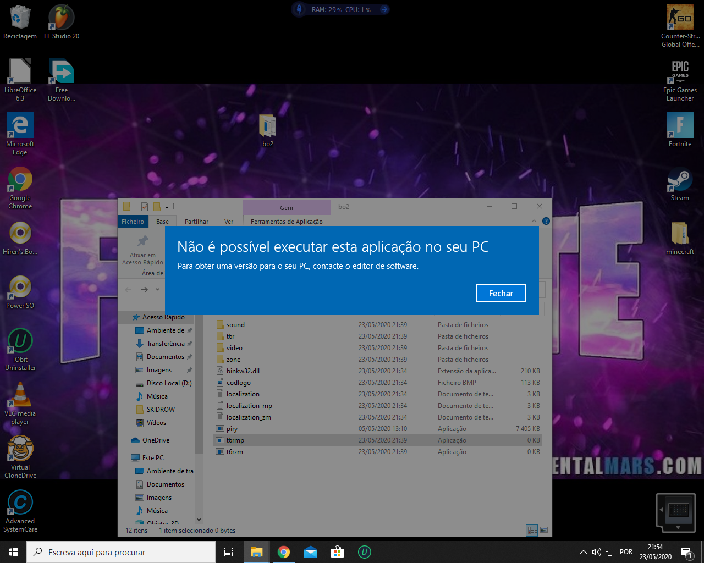704x563 pixels.
Task: Open Explorer help question mark
Action: 546,221
